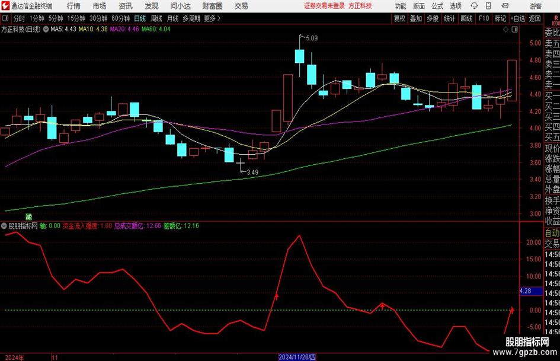560x361 pixels.
Task: Switch to the 30分钟 period
Action: coord(98,18)
